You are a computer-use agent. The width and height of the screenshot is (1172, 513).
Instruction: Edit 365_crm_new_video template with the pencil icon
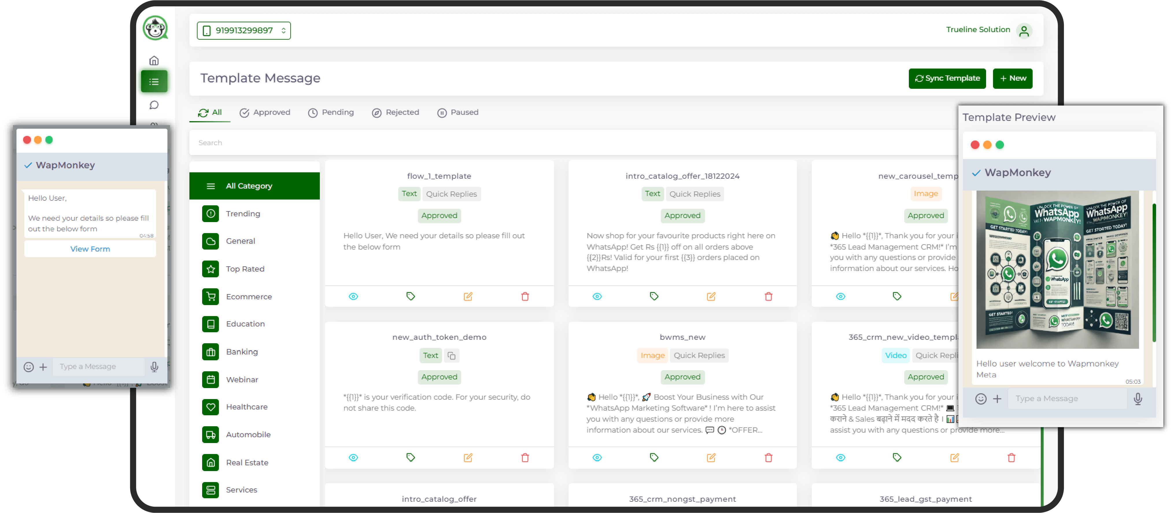point(954,457)
